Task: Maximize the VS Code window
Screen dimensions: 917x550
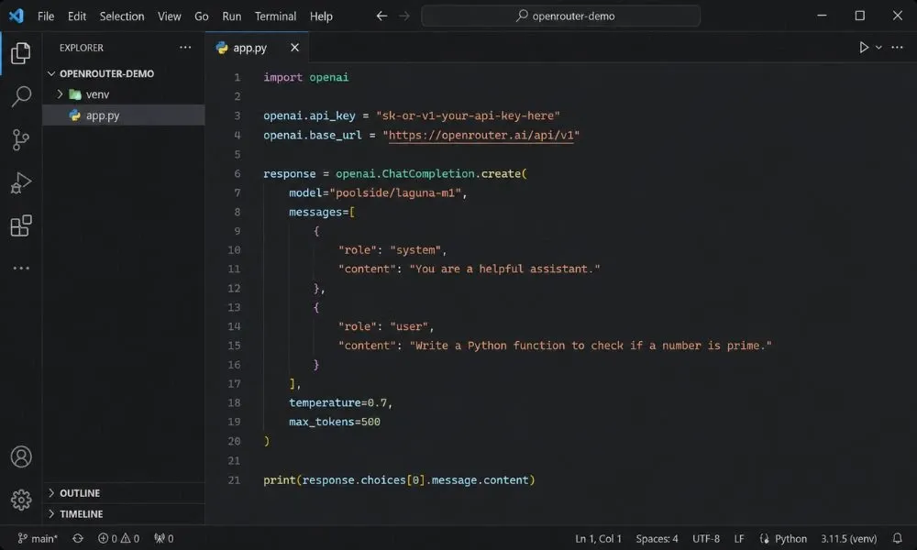Action: (x=860, y=16)
